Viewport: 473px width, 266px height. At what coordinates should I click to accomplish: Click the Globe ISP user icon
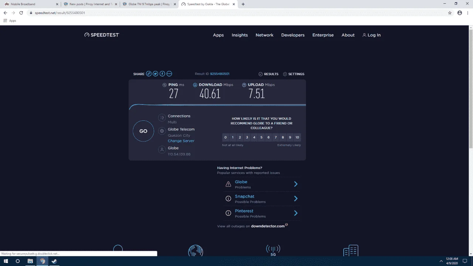[x=161, y=150]
